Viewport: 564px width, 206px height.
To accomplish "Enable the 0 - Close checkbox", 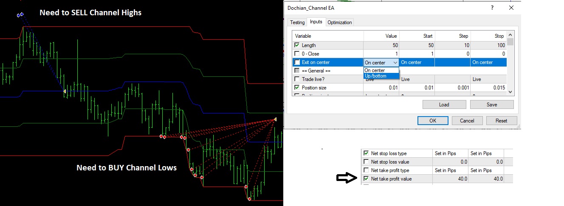I will click(297, 54).
